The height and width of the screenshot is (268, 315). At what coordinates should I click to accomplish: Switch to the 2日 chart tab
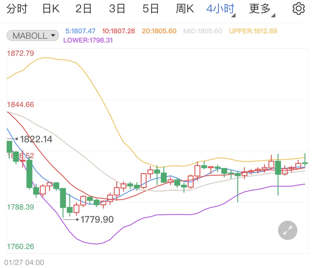pyautogui.click(x=83, y=9)
